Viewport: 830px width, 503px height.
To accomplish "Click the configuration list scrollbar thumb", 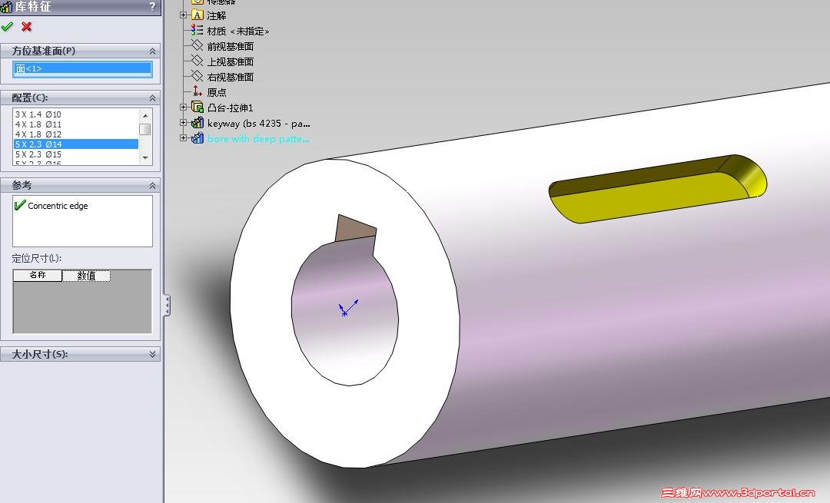I will coord(145,130).
